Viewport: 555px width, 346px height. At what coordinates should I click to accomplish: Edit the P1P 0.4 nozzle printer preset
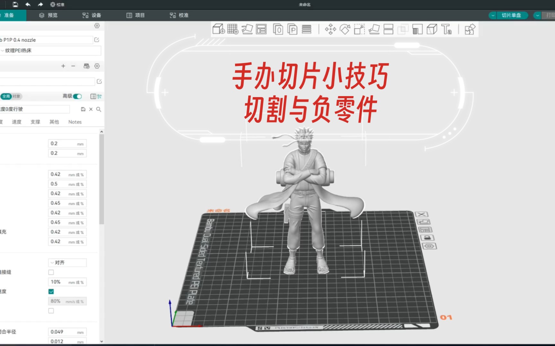tap(97, 40)
